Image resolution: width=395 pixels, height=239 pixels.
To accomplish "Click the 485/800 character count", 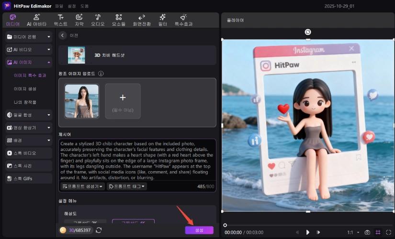I will [x=205, y=187].
